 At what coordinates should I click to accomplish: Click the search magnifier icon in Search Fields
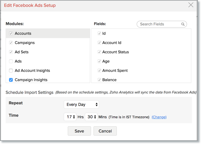[183, 24]
